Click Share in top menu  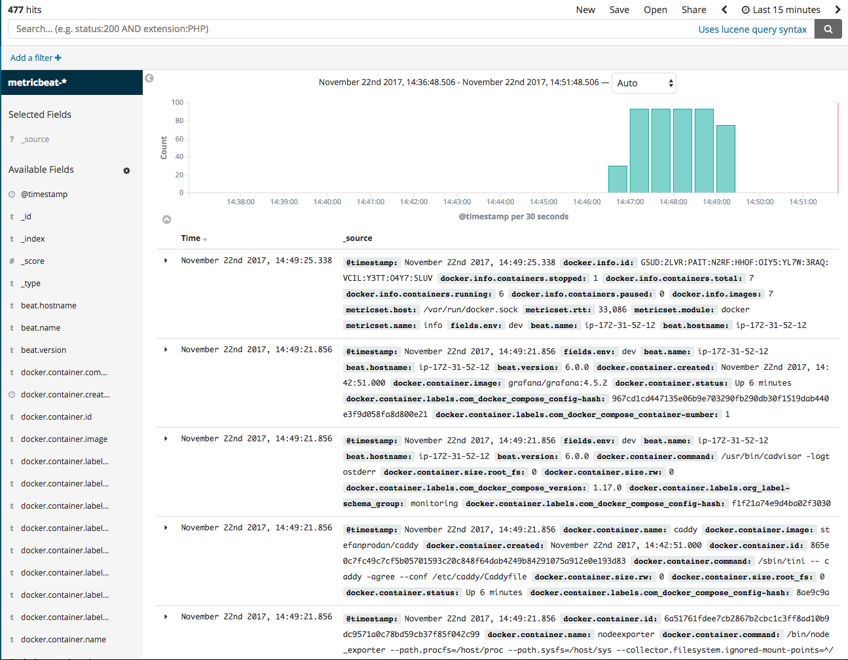693,10
